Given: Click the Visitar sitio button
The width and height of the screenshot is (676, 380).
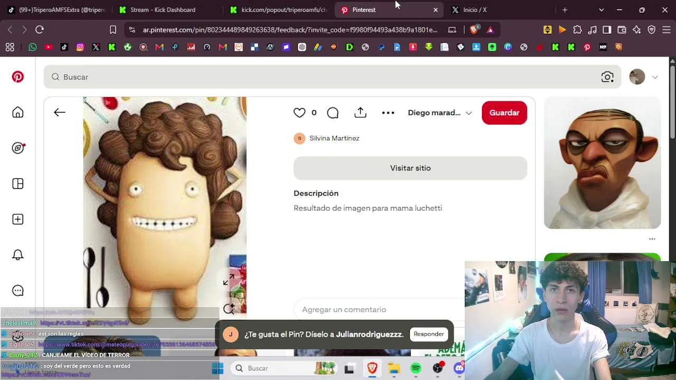Looking at the screenshot, I should [x=410, y=168].
